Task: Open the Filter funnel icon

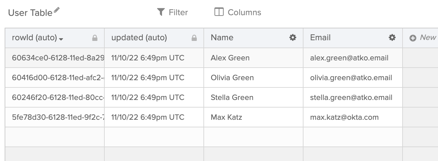Action: pyautogui.click(x=161, y=12)
